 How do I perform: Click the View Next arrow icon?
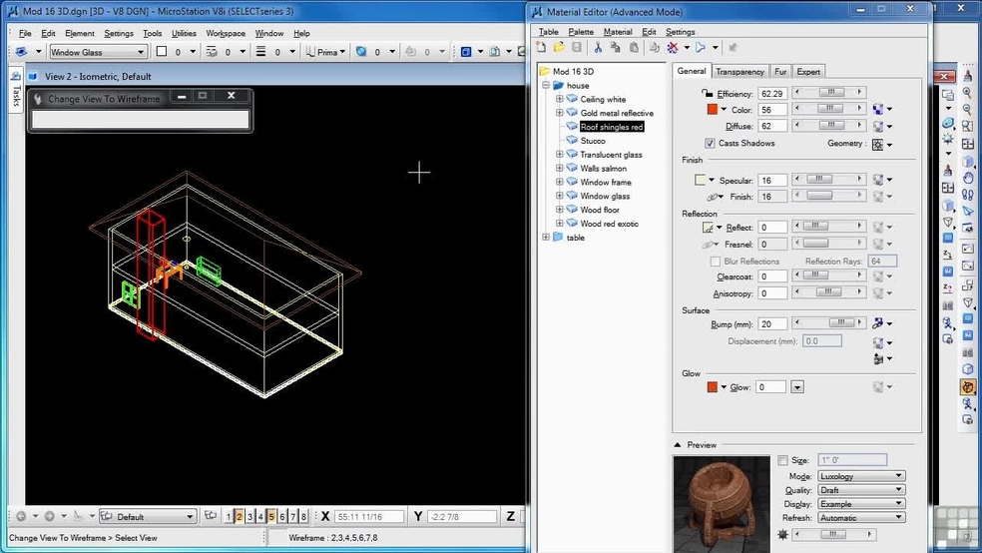[49, 517]
